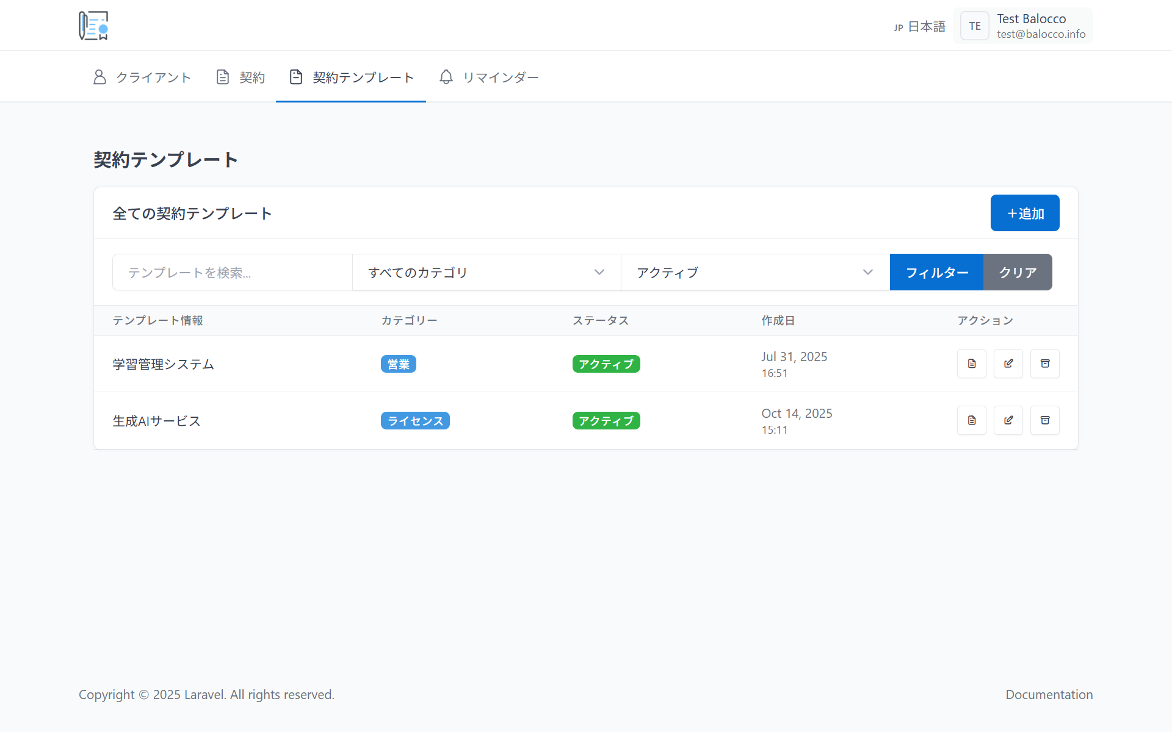The width and height of the screenshot is (1172, 732).
Task: Open the リマインダー tab
Action: coord(489,77)
